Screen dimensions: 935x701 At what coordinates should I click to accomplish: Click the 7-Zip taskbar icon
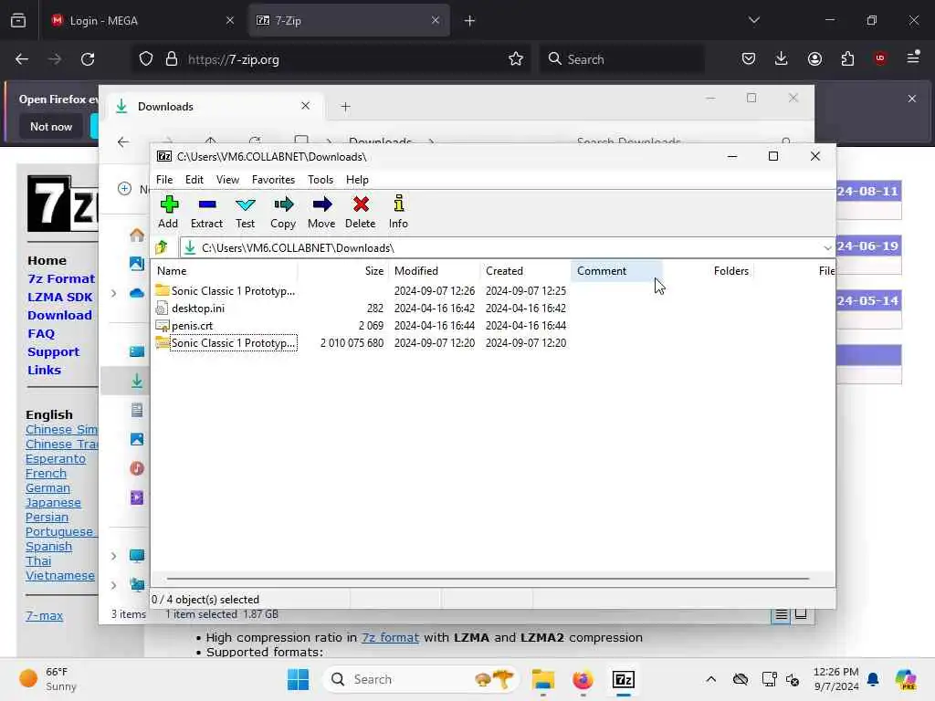pyautogui.click(x=623, y=679)
